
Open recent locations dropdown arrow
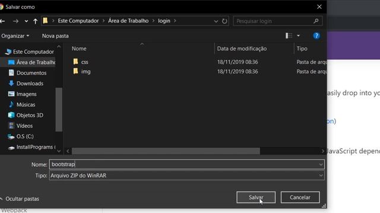click(x=26, y=21)
